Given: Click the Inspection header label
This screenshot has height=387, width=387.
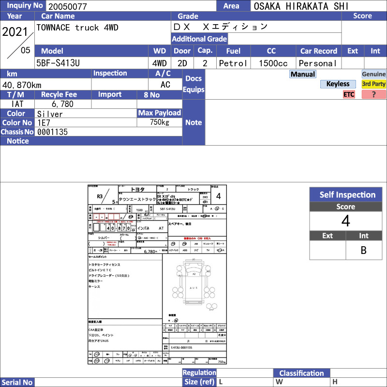Looking at the screenshot, I should [110, 74].
